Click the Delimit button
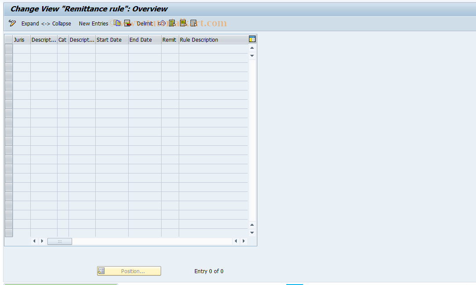The height and width of the screenshot is (285, 476). 144,23
